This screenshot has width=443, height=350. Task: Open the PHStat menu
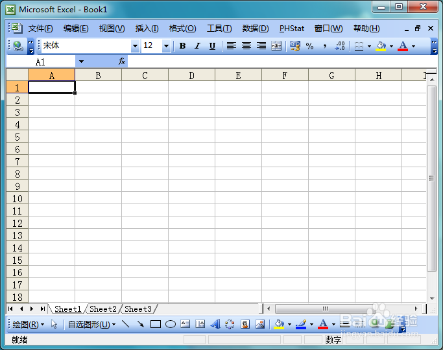point(292,29)
